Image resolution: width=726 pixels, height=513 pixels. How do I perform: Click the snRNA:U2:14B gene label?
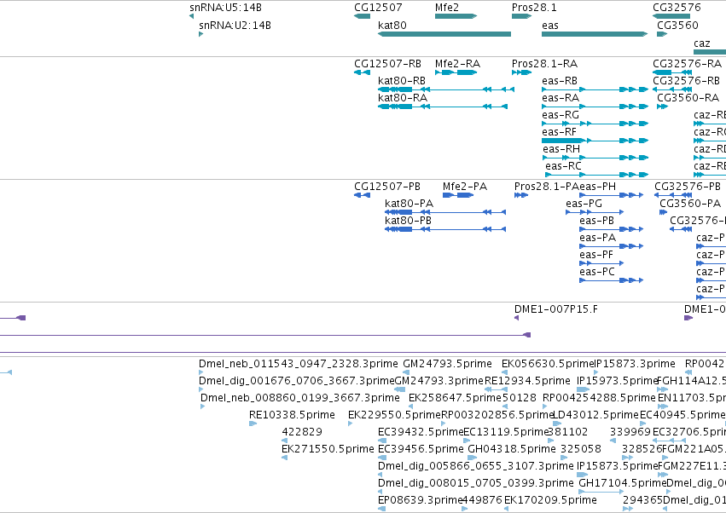(235, 25)
